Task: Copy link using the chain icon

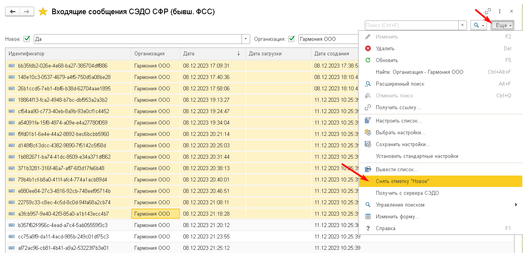Action: pos(488,11)
